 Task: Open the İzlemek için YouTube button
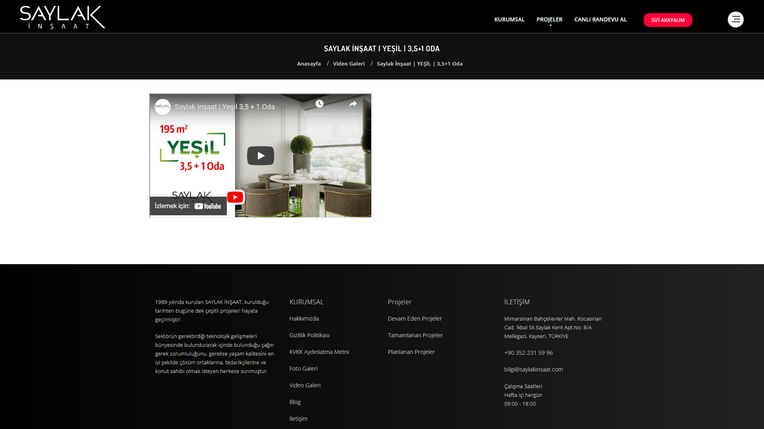[x=188, y=206]
